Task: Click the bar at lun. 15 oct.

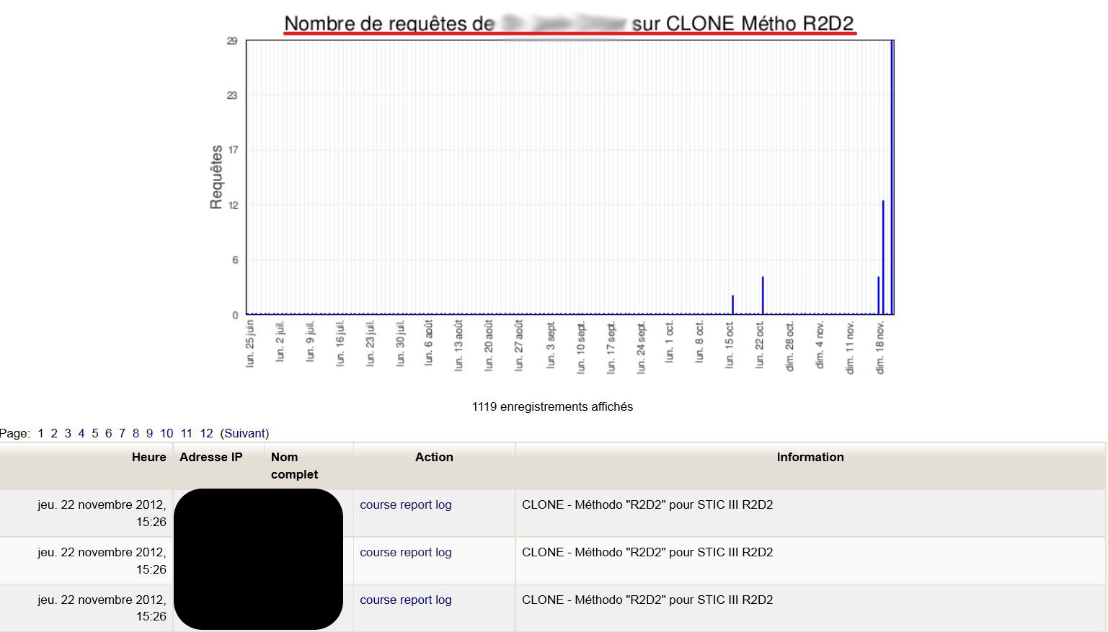Action: click(732, 305)
